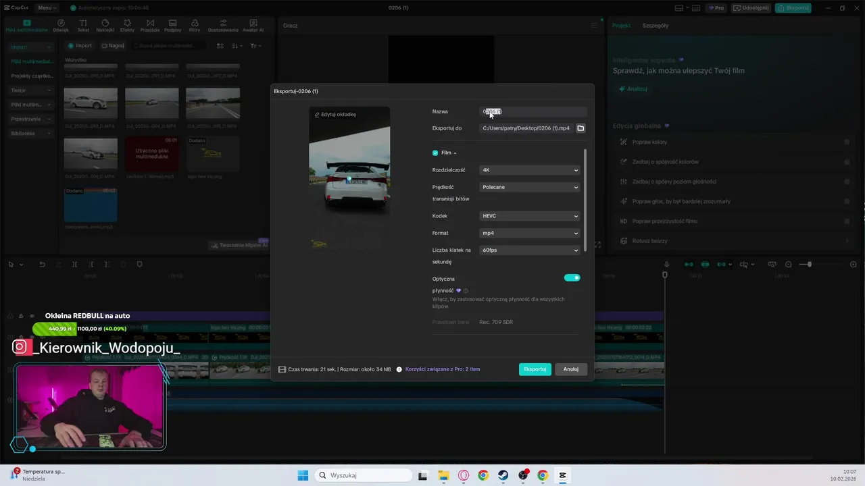Click the timeline undo arrow
Viewport: 865px width, 486px height.
coord(42,265)
